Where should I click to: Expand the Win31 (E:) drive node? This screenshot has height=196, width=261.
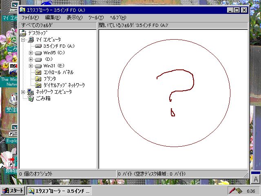31,66
